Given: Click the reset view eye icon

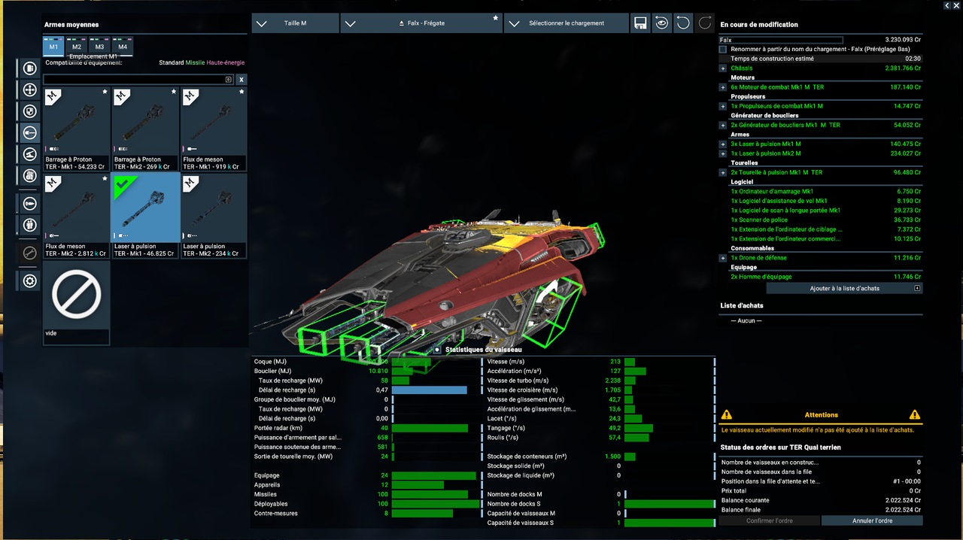Looking at the screenshot, I should click(661, 23).
